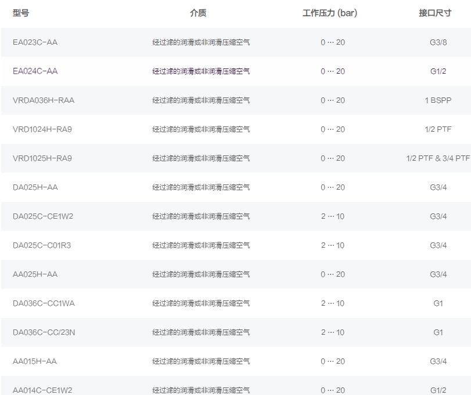Click G1/2 cell in AA014C-CE1W2 row
The image size is (471, 395).
(438, 390)
